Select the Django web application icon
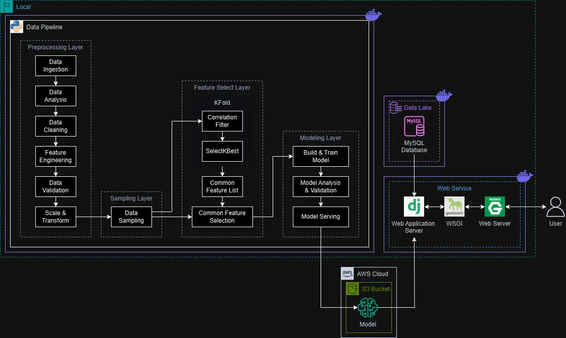The height and width of the screenshot is (338, 566). coord(414,207)
